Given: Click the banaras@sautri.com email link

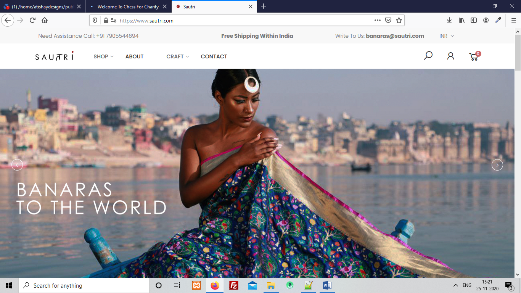Looking at the screenshot, I should pyautogui.click(x=395, y=36).
